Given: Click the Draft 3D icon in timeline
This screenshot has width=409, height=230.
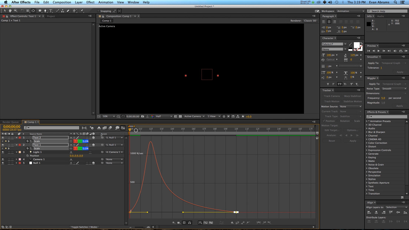Looking at the screenshot, I should [92, 128].
